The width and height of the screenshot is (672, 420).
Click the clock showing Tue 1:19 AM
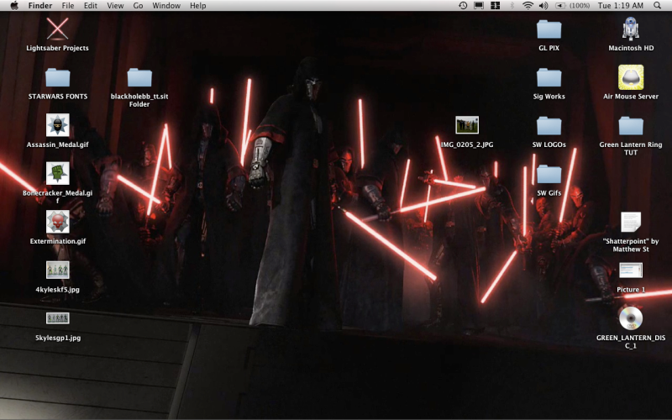pos(621,6)
